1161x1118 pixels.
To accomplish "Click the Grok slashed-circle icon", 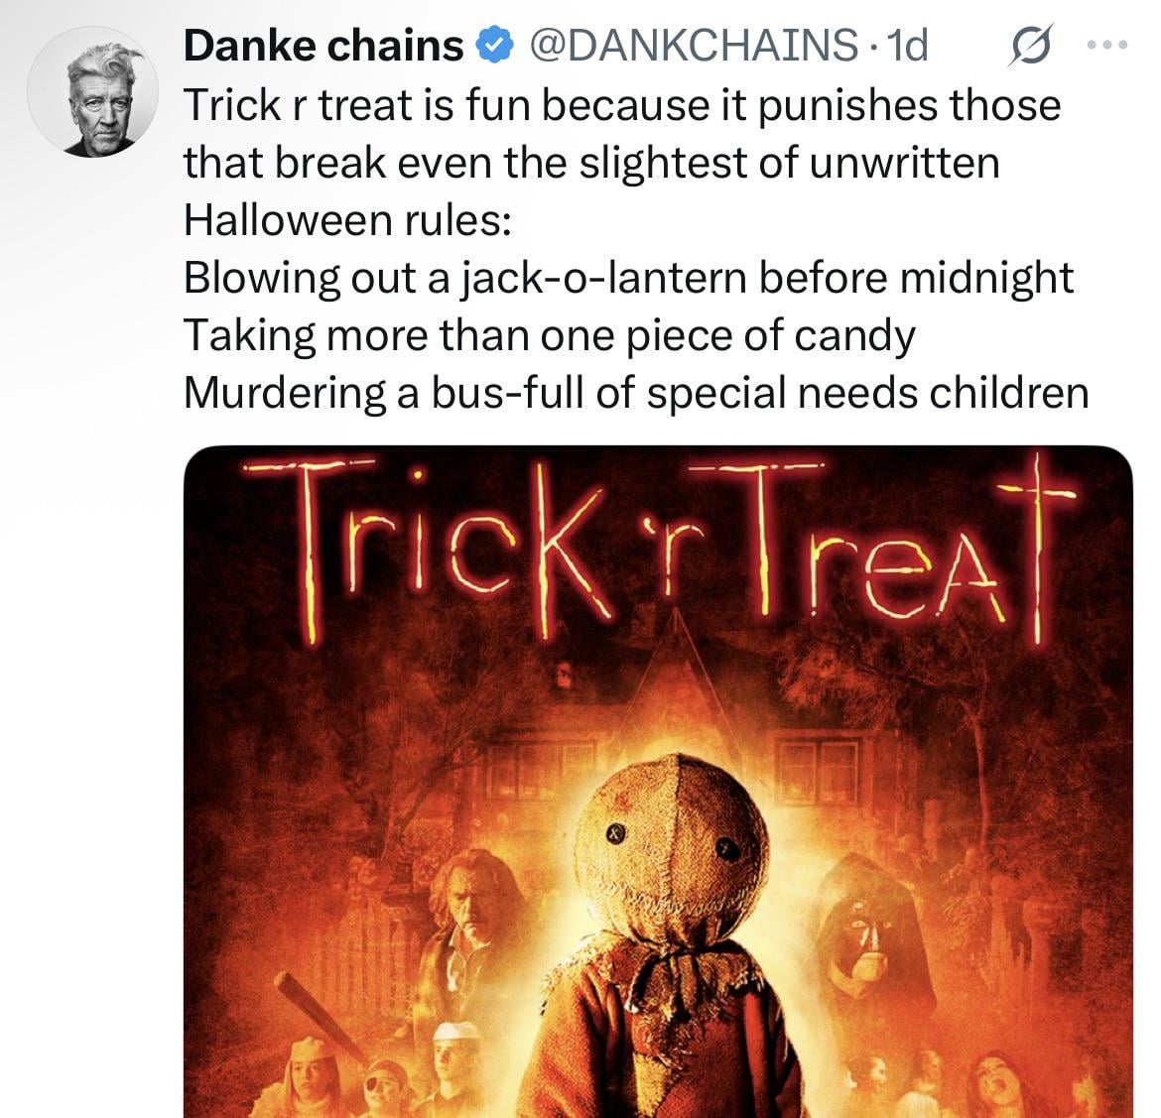I will coord(1029,47).
